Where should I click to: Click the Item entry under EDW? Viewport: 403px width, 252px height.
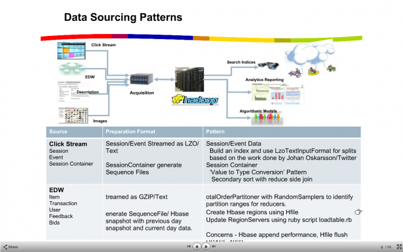pos(54,197)
